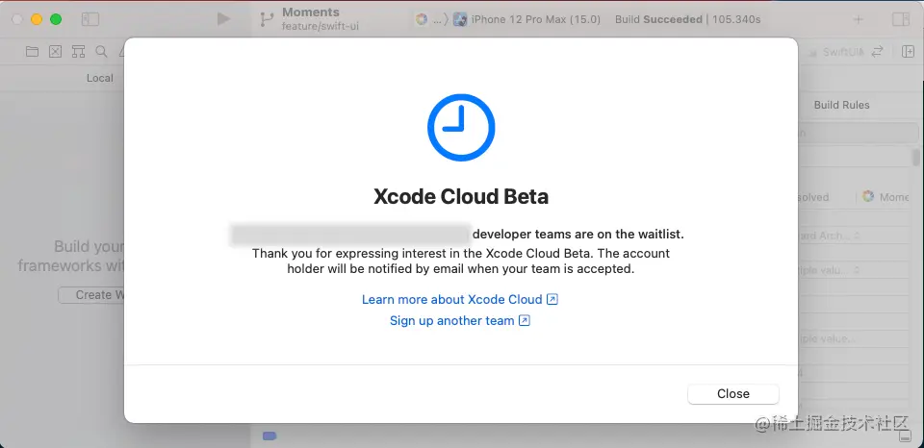Select the Resolved column header
Viewport: 924px width, 448px height.
(814, 197)
